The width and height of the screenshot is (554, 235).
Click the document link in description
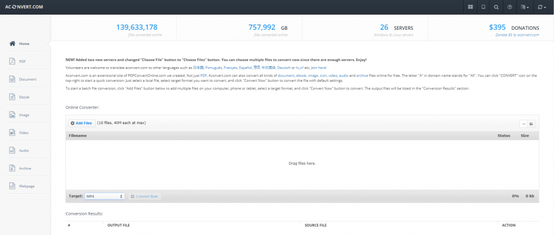point(286,76)
